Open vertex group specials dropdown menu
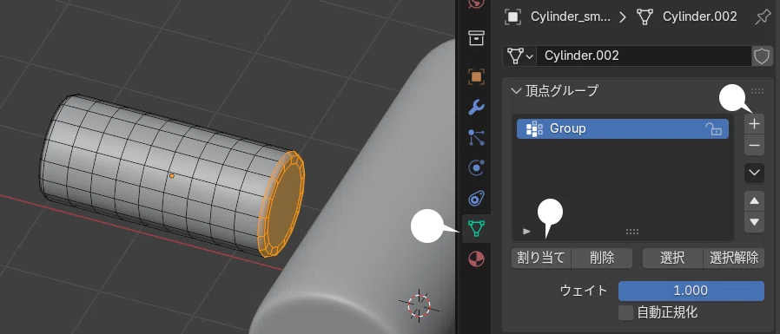 coord(754,173)
